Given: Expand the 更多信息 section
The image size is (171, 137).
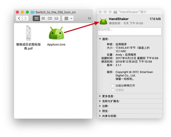Looking at the screenshot, I should coord(100,96).
